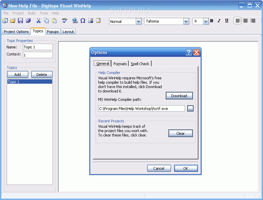Open the Project menu

(18, 13)
